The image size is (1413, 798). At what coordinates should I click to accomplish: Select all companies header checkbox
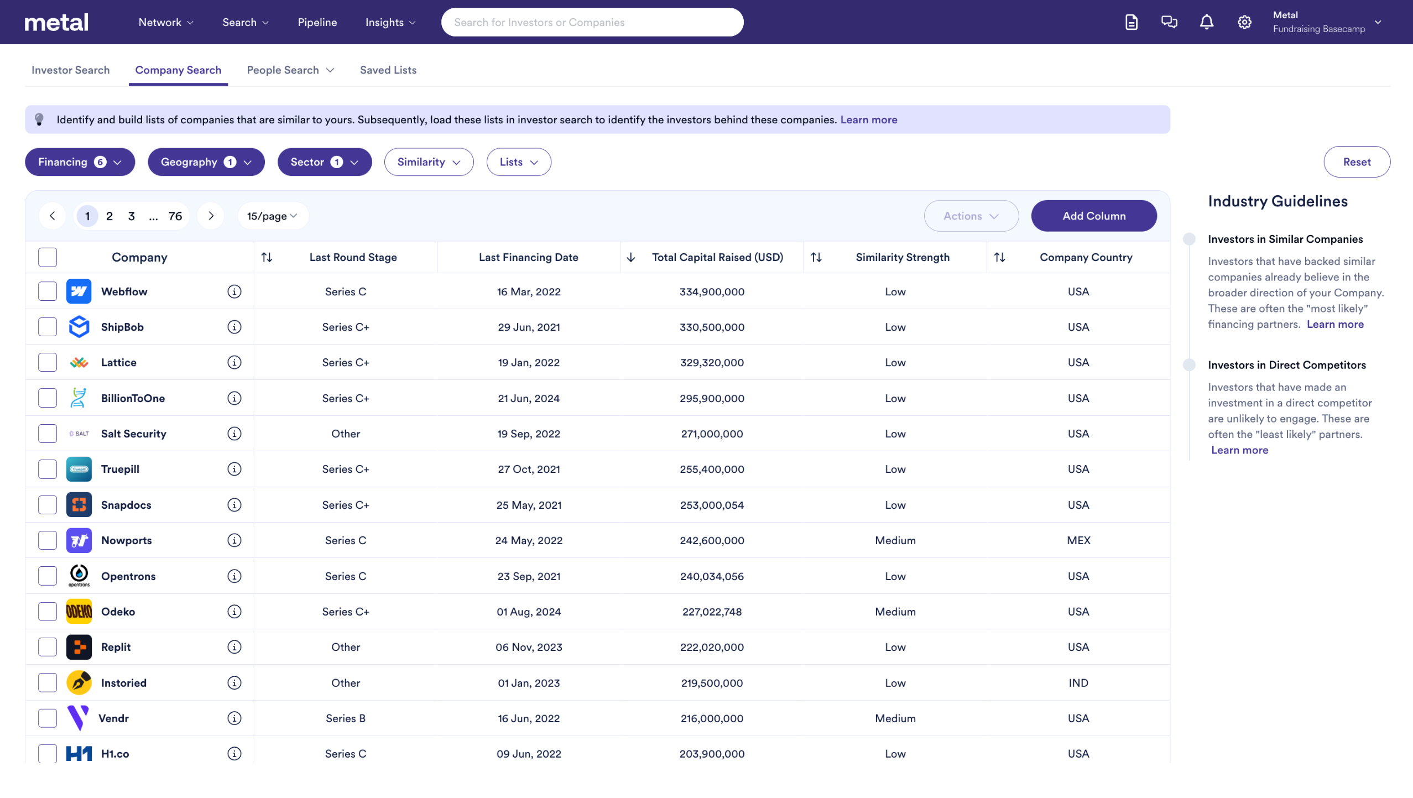pyautogui.click(x=48, y=257)
